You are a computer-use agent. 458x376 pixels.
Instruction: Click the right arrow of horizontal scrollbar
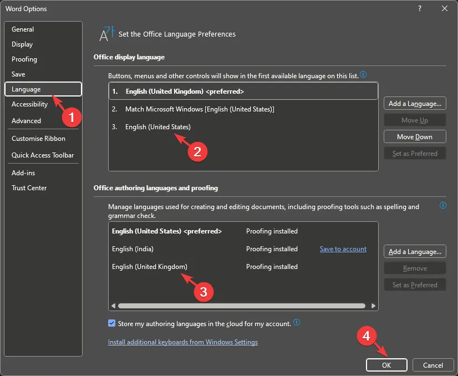pyautogui.click(x=373, y=306)
